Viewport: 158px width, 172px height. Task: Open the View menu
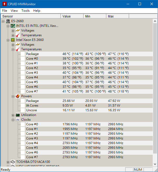tap(14, 11)
